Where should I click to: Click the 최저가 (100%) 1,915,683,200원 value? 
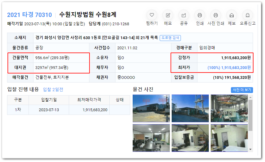tap(229, 68)
